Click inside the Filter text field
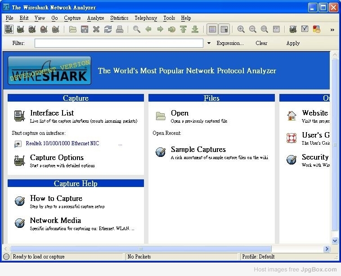Viewport: 341px width, 276px height. tap(119, 44)
